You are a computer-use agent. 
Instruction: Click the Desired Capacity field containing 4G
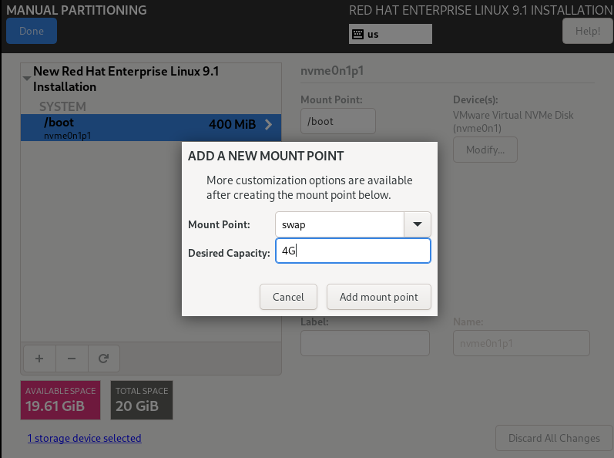click(353, 251)
